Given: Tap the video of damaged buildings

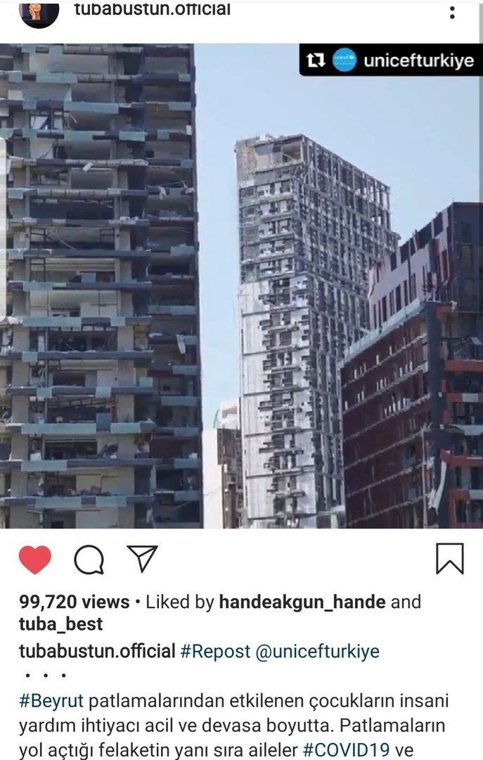Looking at the screenshot, I should 241,286.
